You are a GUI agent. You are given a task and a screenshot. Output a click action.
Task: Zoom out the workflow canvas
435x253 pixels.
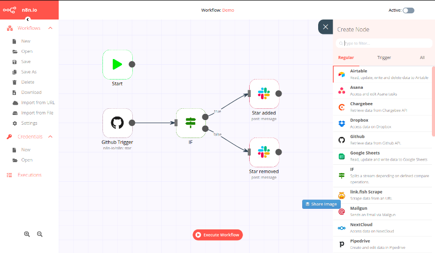pos(40,234)
